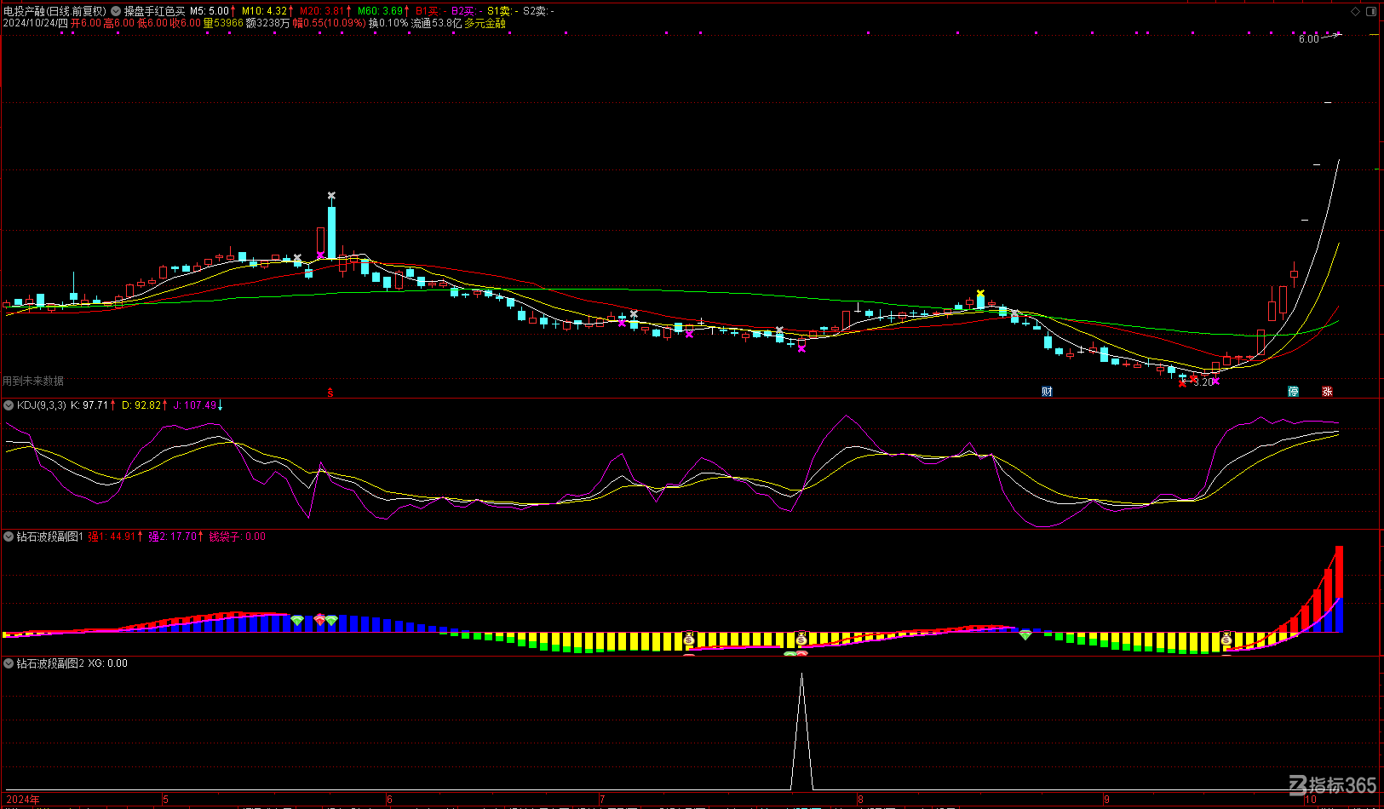Click the diamond icon at chart top-right
The image size is (1384, 809).
point(1356,11)
